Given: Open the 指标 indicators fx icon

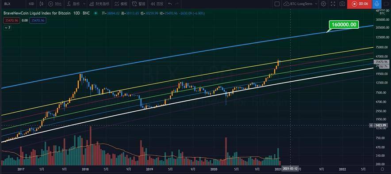Looking at the screenshot, I should coord(69,4).
